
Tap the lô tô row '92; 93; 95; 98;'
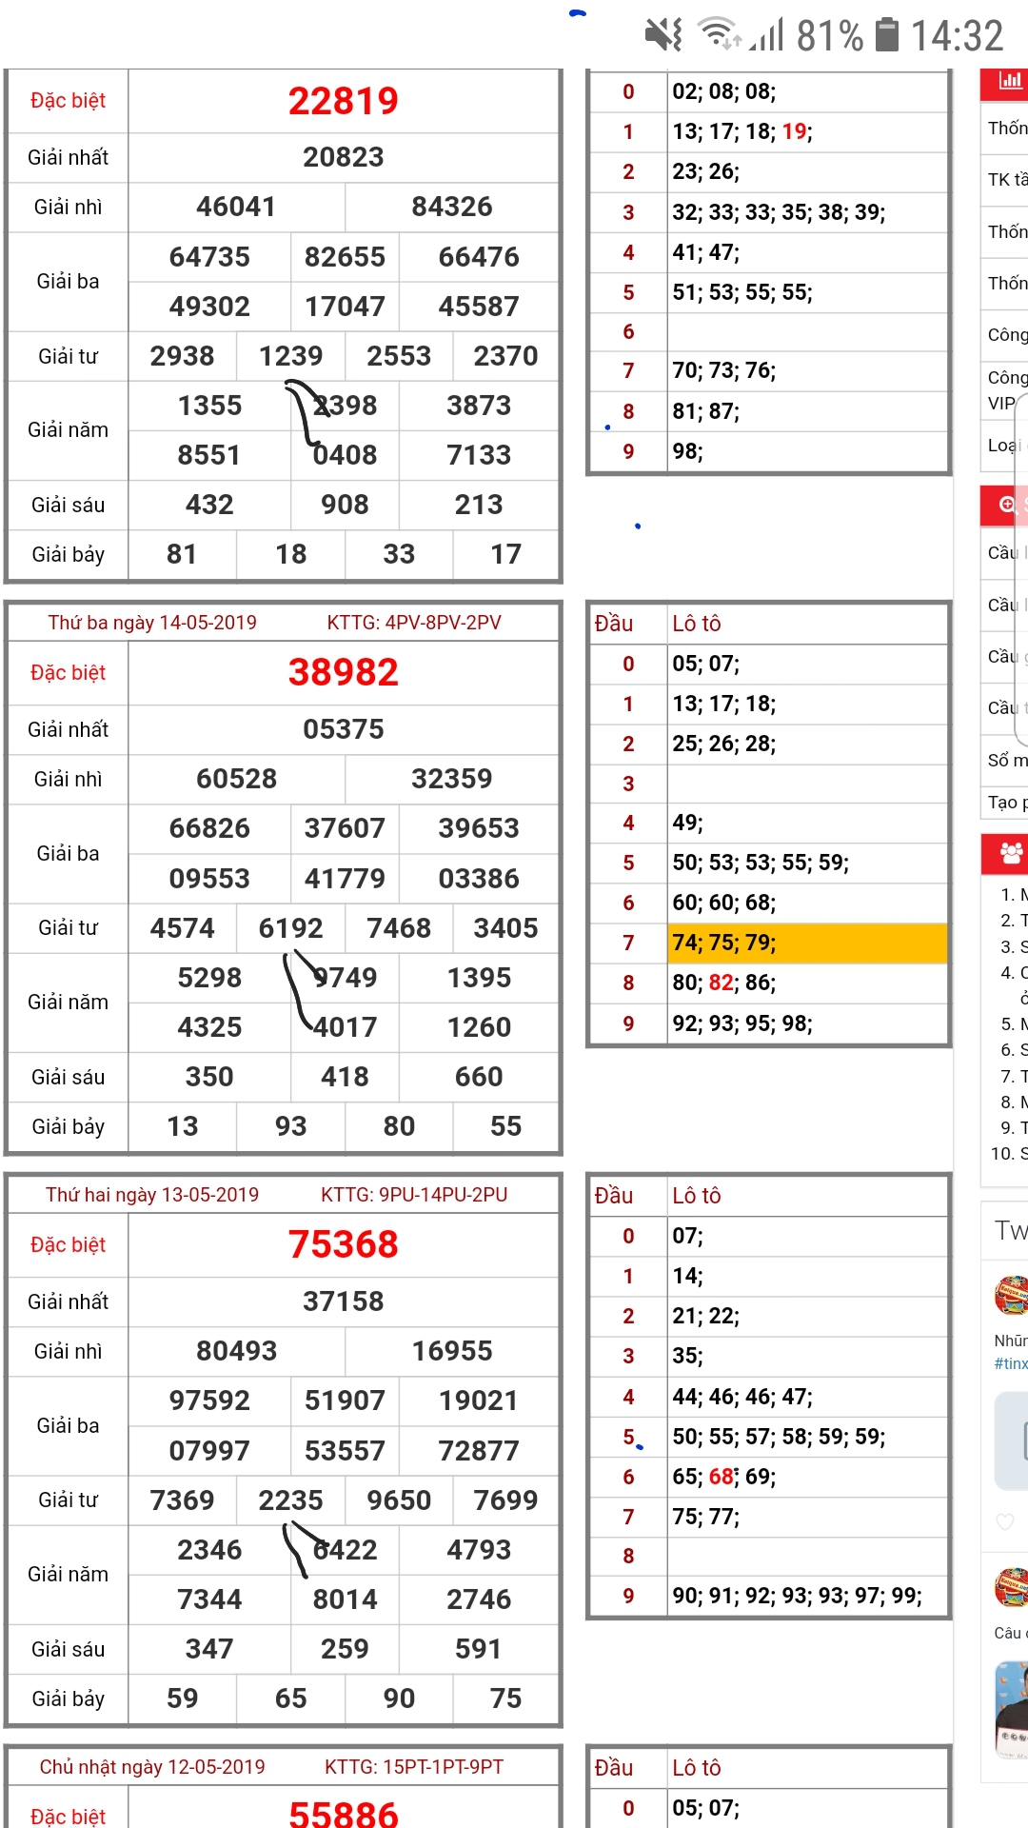click(807, 1023)
